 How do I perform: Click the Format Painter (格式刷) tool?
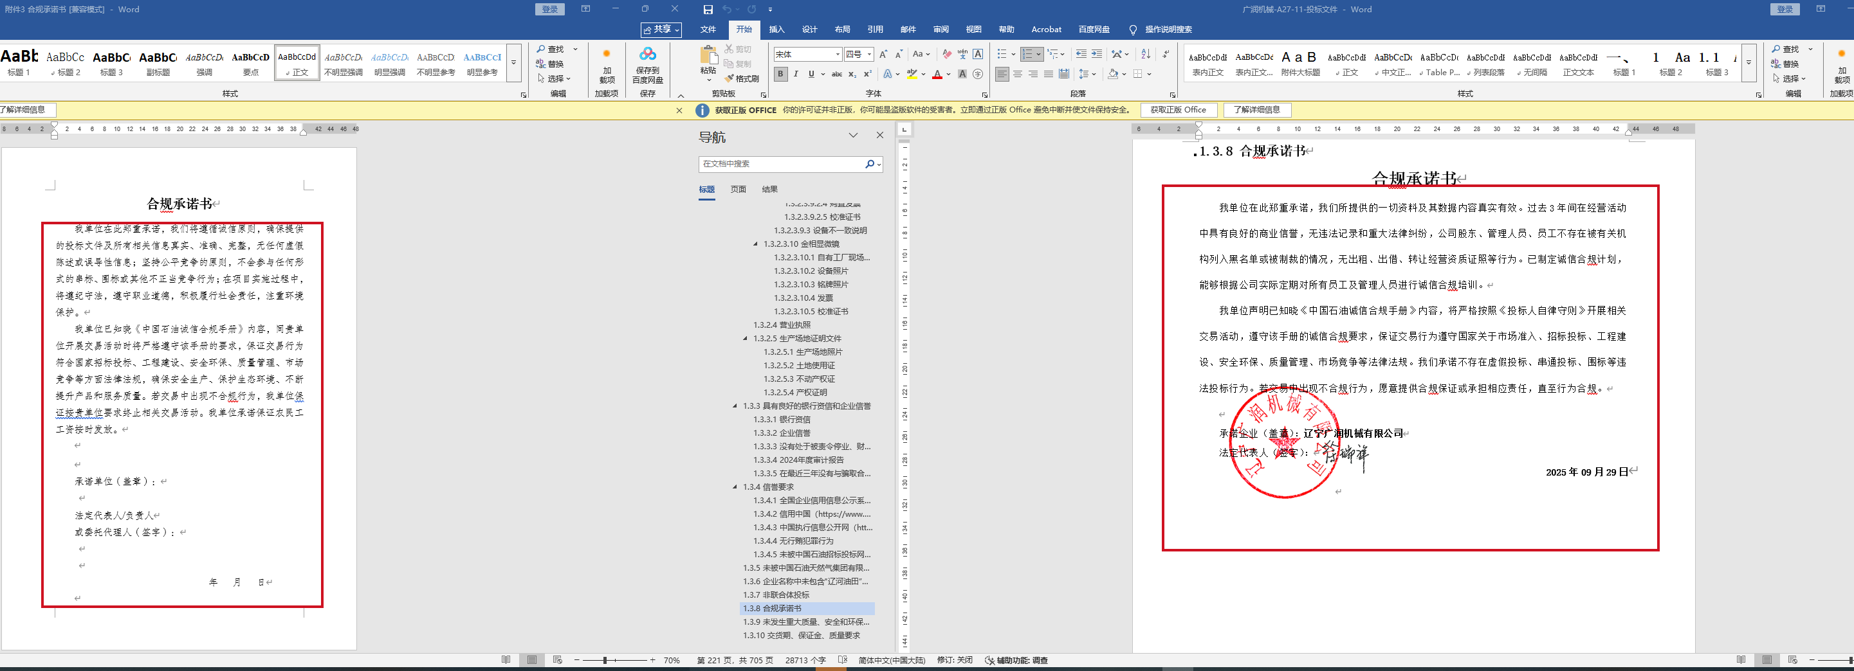[742, 78]
